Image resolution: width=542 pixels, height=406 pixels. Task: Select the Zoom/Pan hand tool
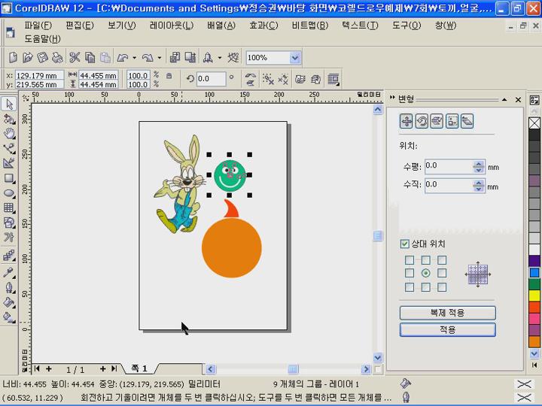[9, 134]
